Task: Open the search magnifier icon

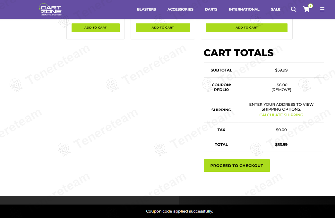Action: pyautogui.click(x=293, y=9)
